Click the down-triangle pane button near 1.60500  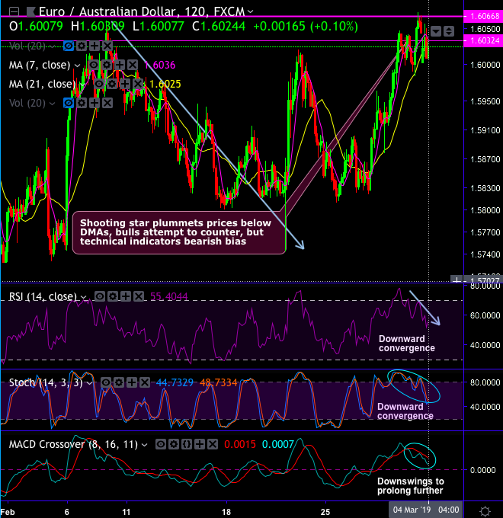[x=436, y=31]
